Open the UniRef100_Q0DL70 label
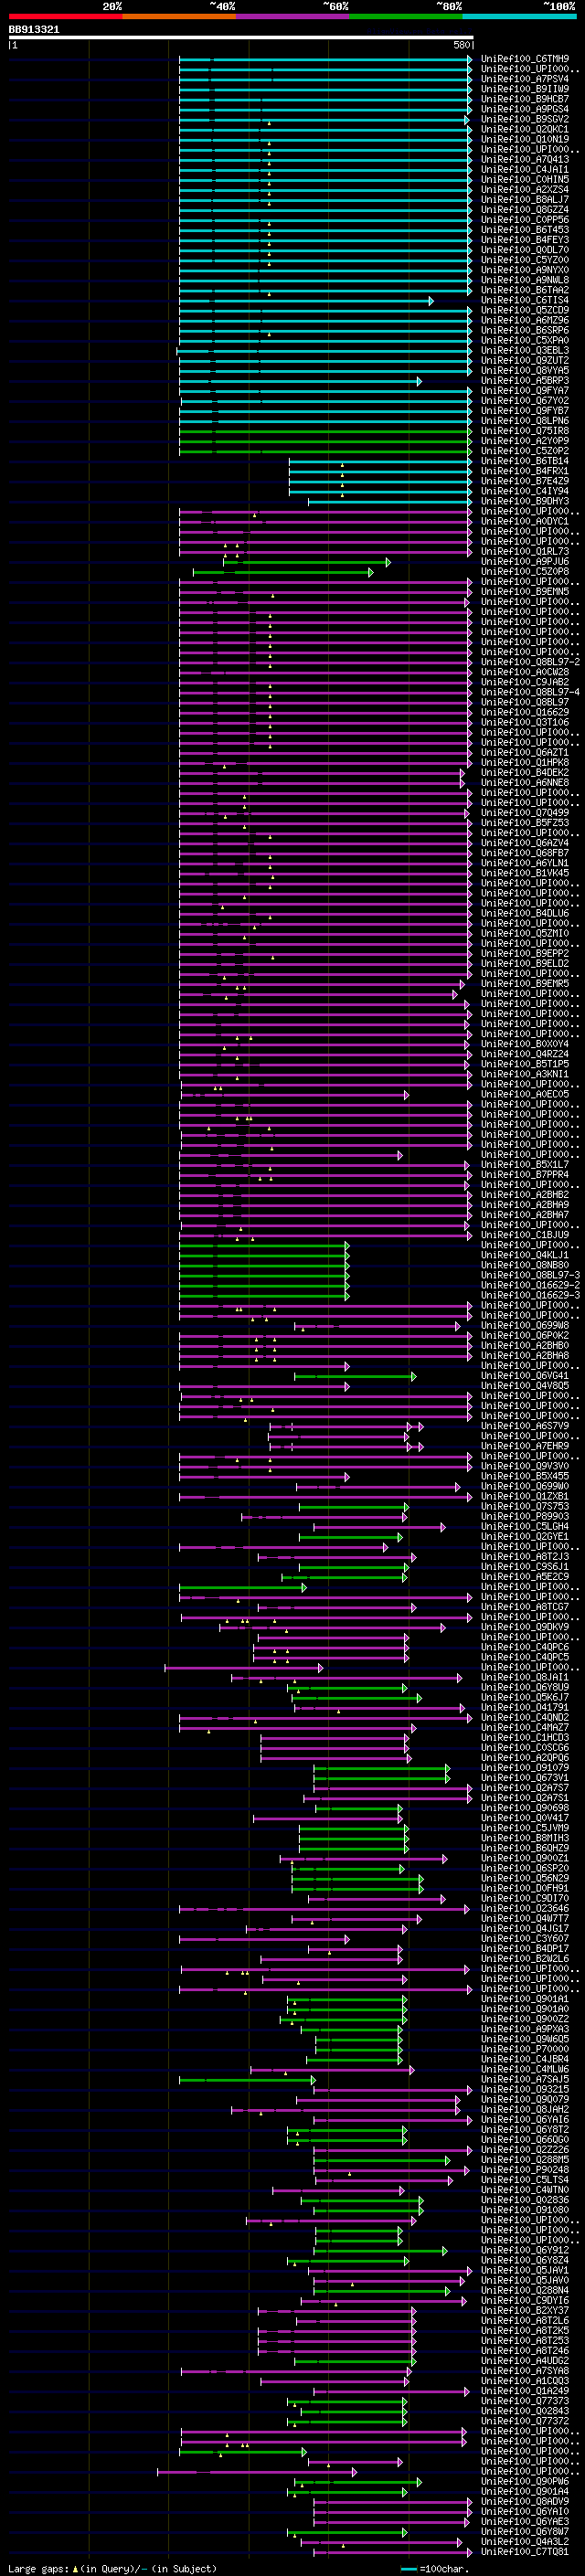 (525, 250)
